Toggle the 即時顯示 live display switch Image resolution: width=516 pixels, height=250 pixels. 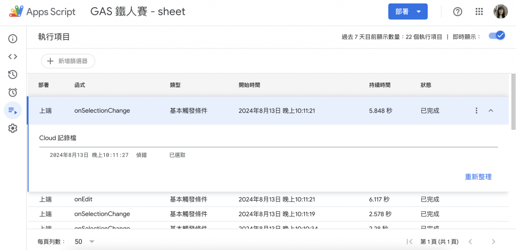(497, 36)
